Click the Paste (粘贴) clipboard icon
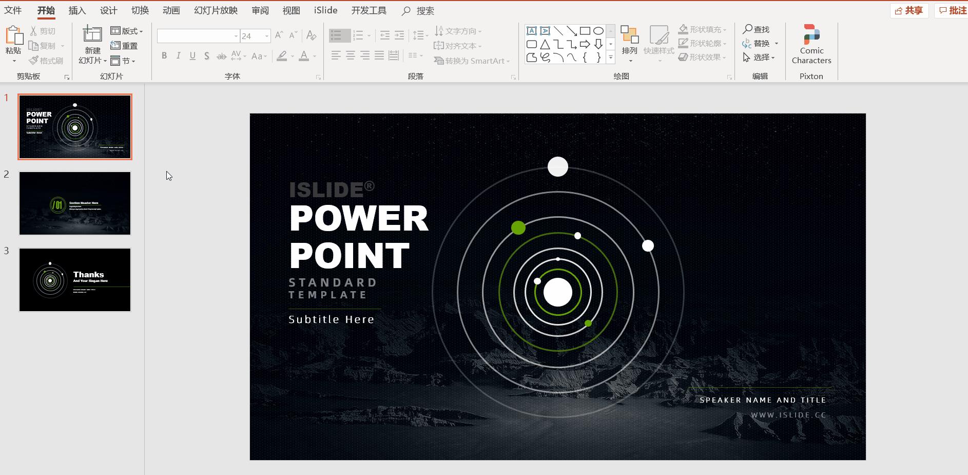The image size is (968, 475). point(14,35)
